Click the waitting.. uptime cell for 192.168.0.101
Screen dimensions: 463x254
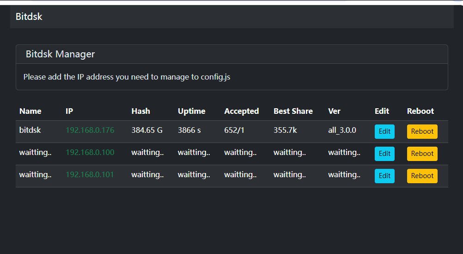click(194, 175)
